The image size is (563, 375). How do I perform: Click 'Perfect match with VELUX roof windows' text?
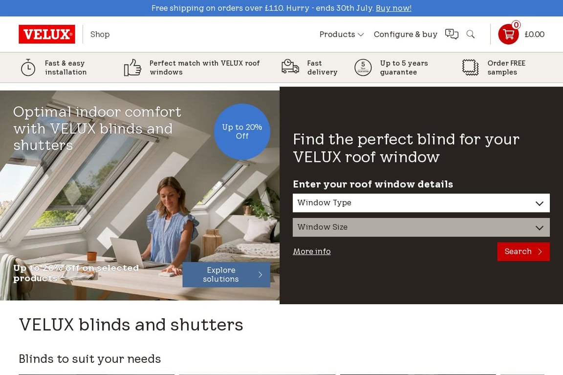204,67
